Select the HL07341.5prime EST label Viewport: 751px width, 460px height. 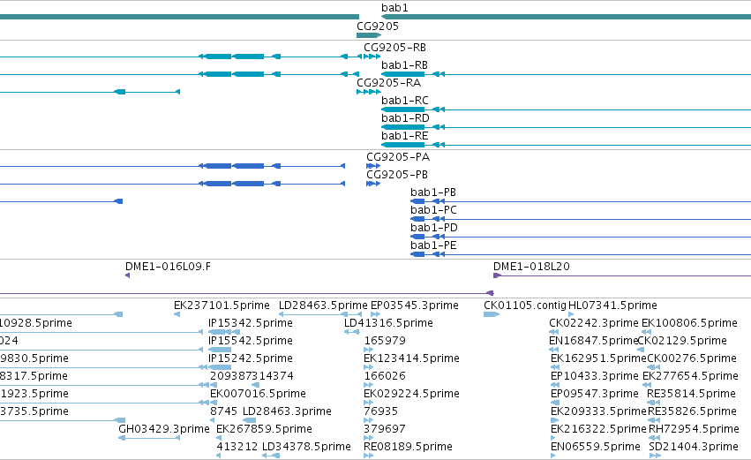click(612, 305)
